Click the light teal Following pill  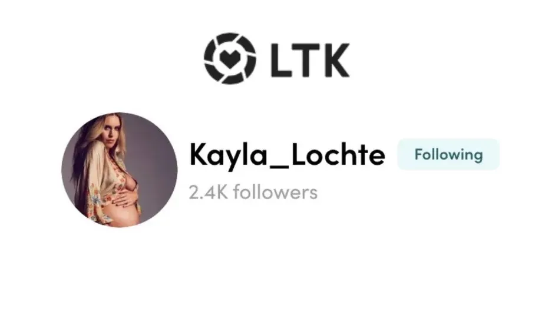pyautogui.click(x=448, y=154)
